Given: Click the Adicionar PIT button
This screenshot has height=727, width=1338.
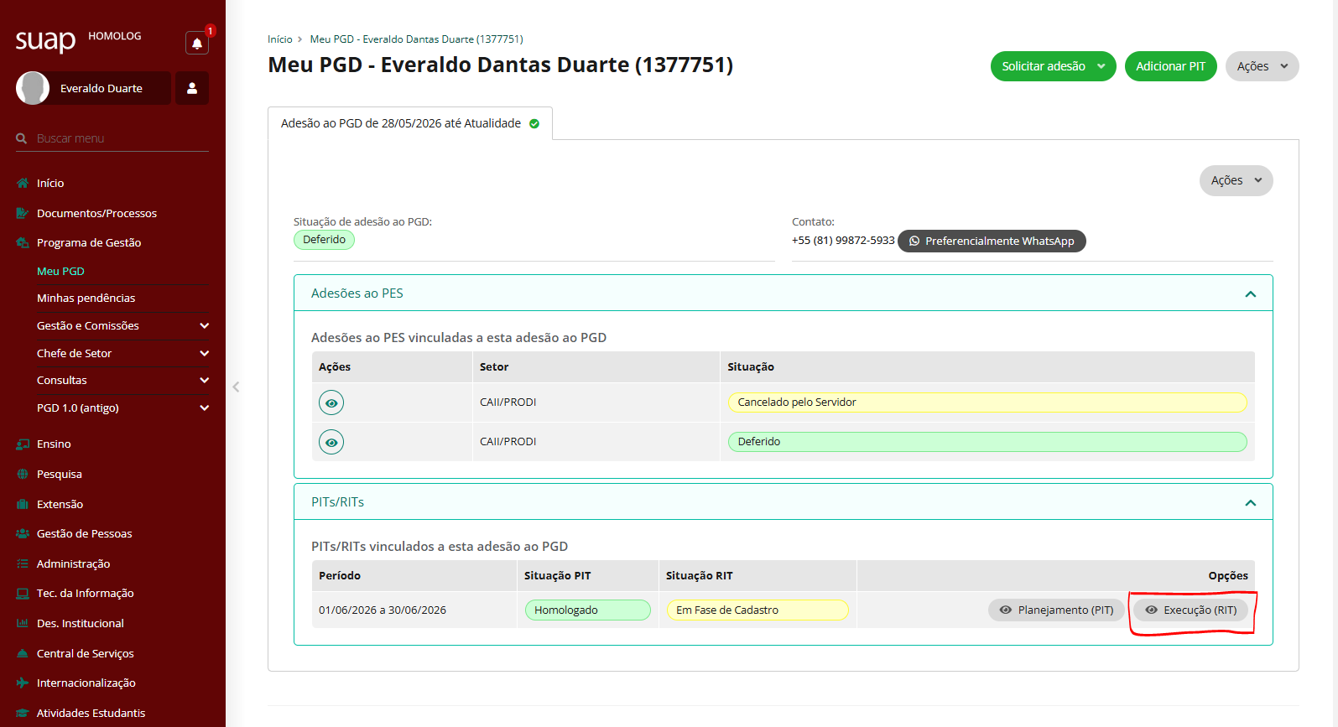Looking at the screenshot, I should [1170, 66].
